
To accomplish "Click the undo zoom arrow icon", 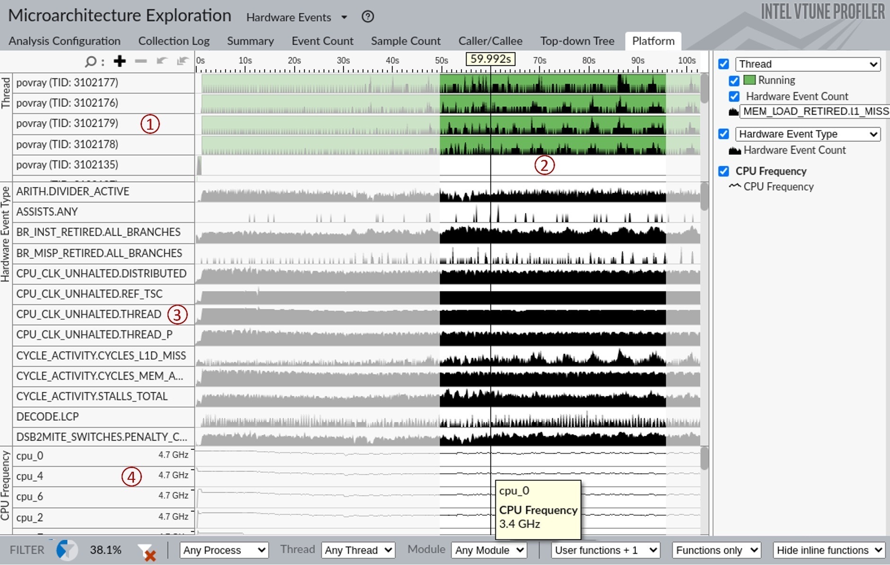I will [162, 61].
